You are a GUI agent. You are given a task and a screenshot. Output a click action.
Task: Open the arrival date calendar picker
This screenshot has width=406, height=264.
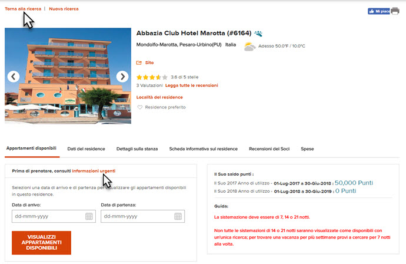tap(89, 216)
